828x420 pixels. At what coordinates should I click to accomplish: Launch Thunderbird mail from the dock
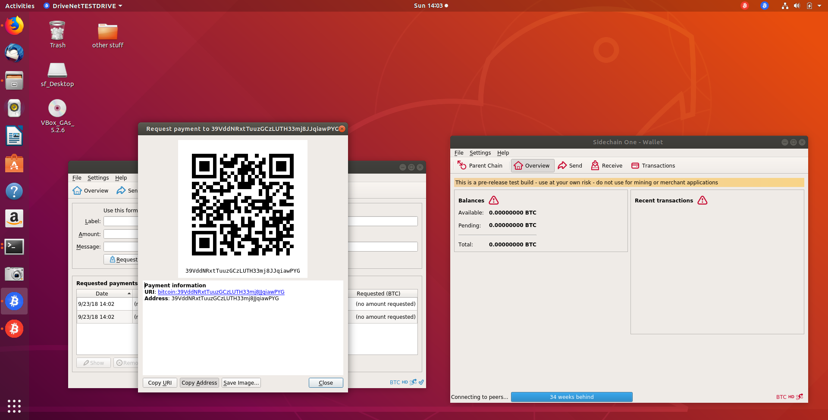(x=14, y=53)
